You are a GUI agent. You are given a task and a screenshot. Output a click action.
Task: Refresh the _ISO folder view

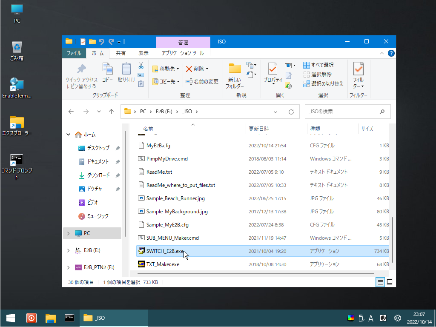point(291,112)
